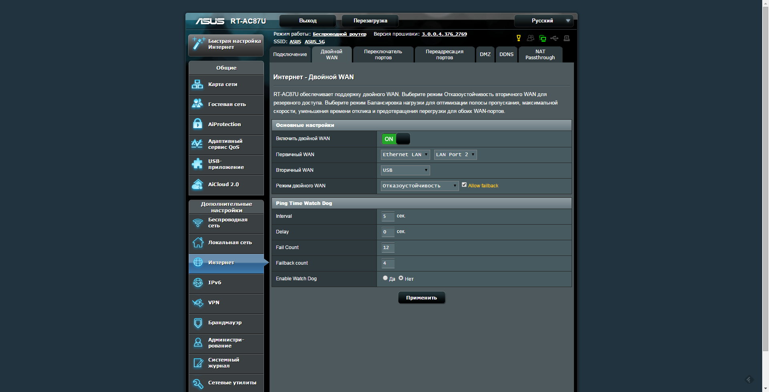Screen dimensions: 769x392
Task: Click the guest network users status icon
Action: pos(531,38)
